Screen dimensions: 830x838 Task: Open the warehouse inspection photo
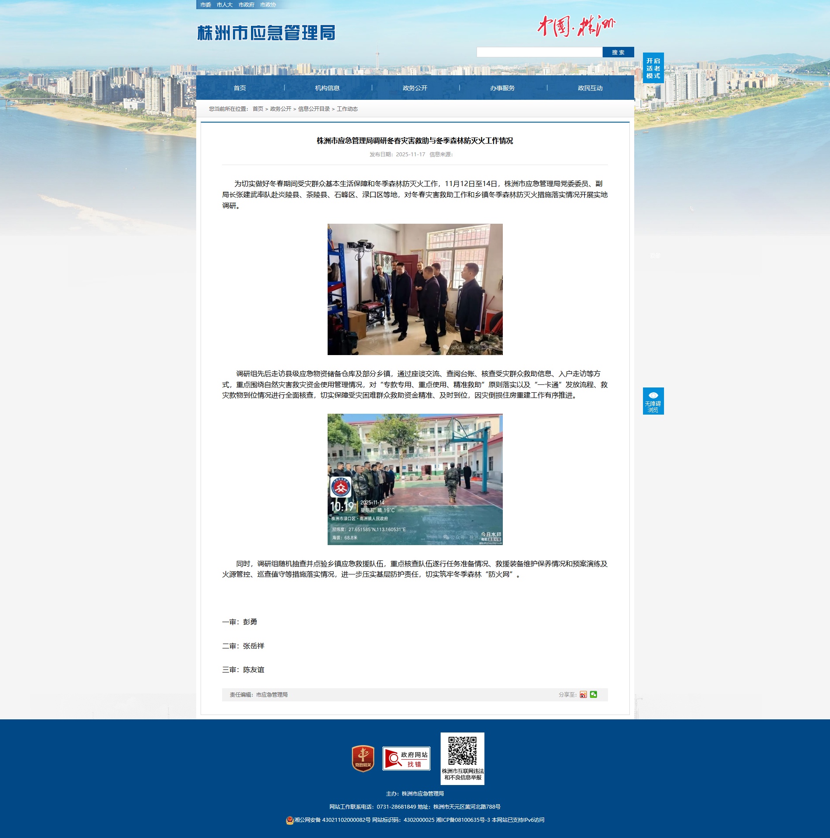pyautogui.click(x=415, y=289)
